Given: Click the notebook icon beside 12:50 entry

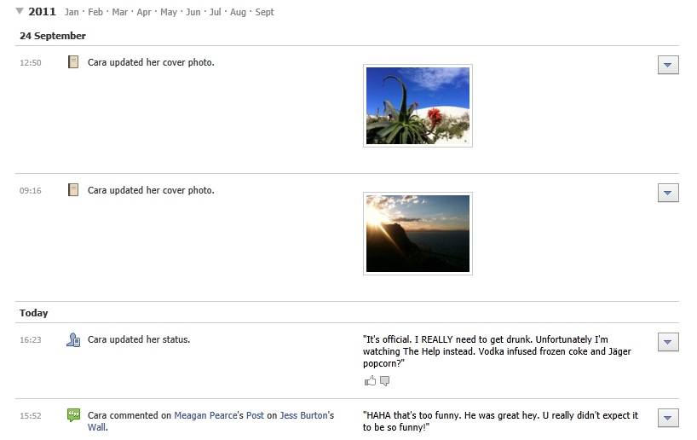Looking at the screenshot, I should pyautogui.click(x=73, y=62).
